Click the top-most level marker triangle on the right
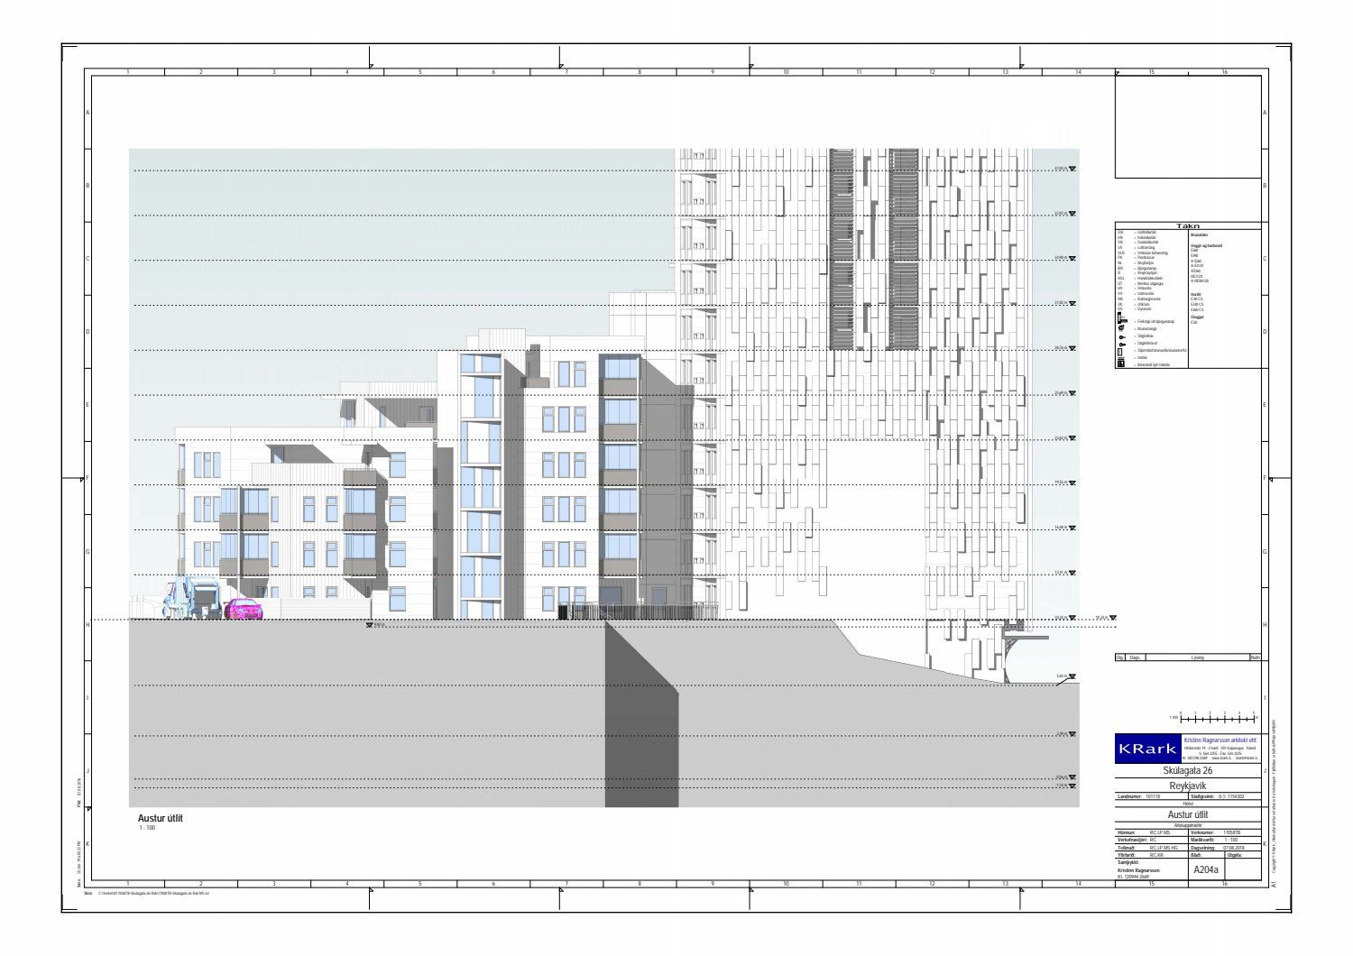Viewport: 1353px width, 956px height. point(1072,169)
